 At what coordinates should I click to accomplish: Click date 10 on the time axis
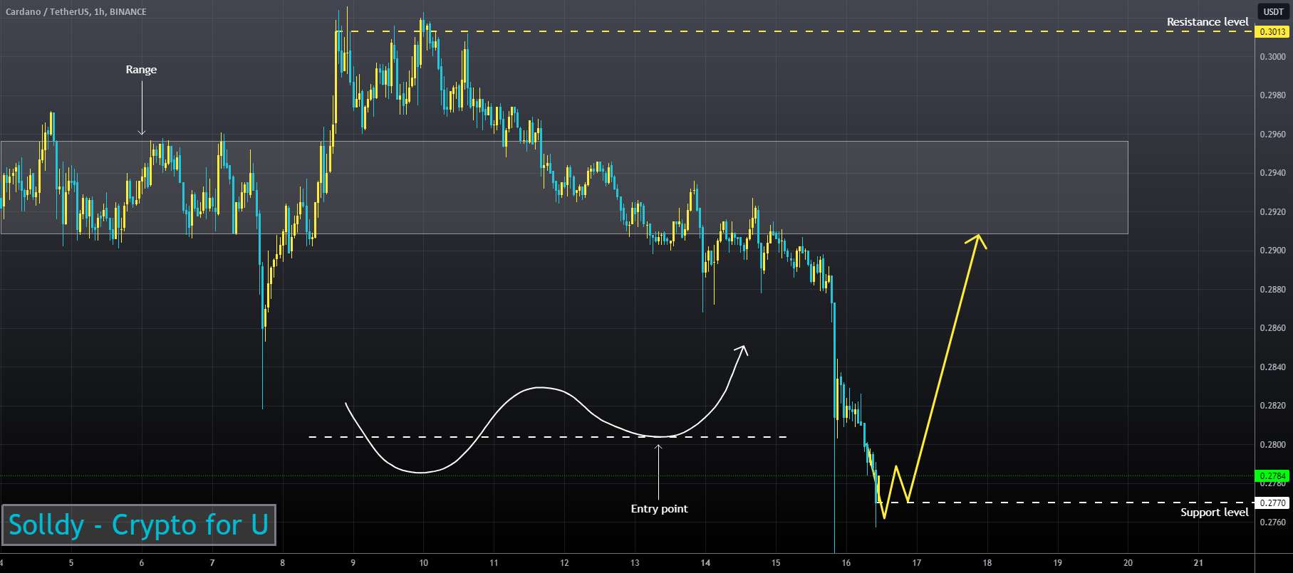(423, 563)
